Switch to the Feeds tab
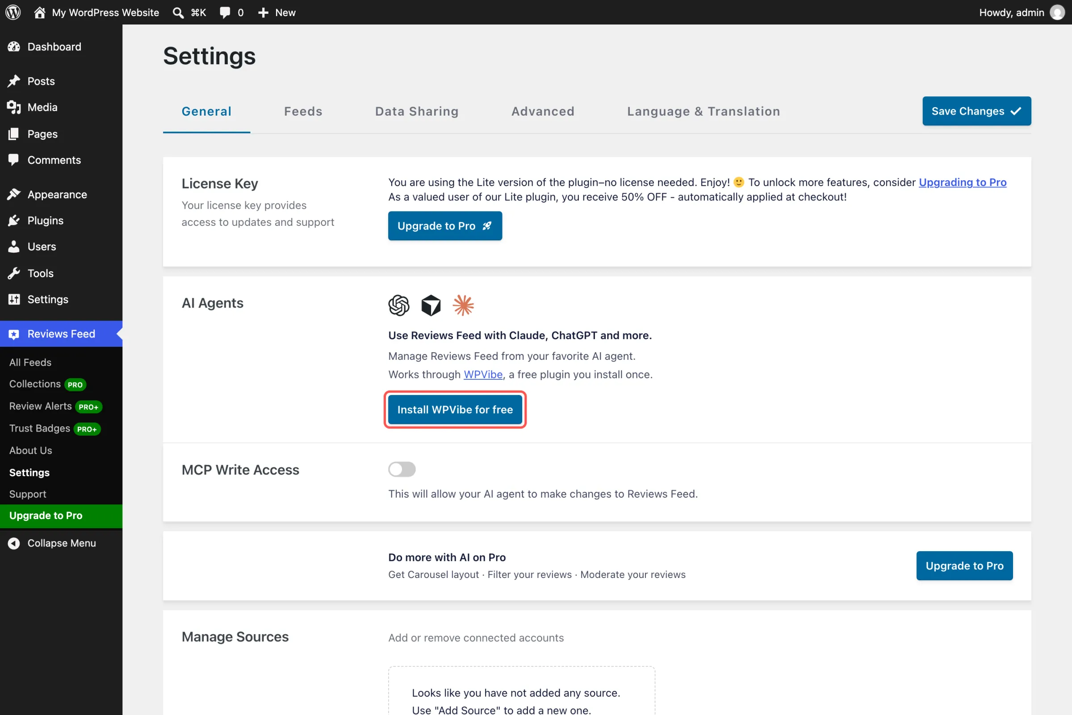The height and width of the screenshot is (715, 1072). tap(303, 111)
